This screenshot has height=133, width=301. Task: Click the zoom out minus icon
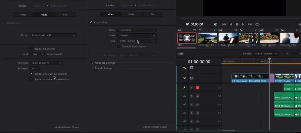tap(287, 53)
